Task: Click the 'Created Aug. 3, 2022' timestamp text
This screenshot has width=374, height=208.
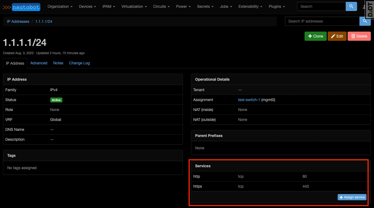Action: tap(18, 53)
